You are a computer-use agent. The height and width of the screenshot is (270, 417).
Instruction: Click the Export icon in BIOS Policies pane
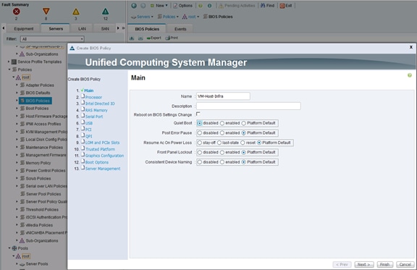pyautogui.click(x=148, y=38)
